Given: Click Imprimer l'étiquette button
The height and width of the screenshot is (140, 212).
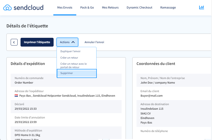Looking at the screenshot, I should (x=37, y=42).
